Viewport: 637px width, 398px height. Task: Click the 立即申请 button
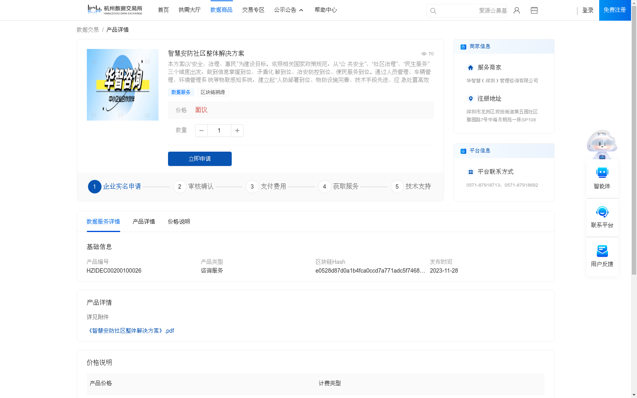(200, 159)
